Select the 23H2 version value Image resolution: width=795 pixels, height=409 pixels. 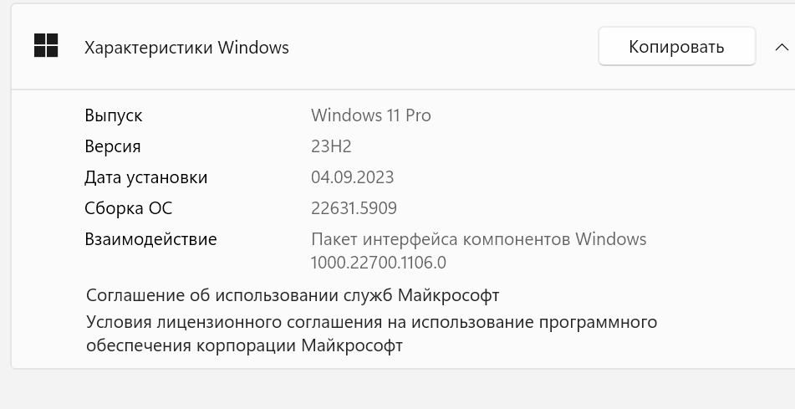click(331, 146)
